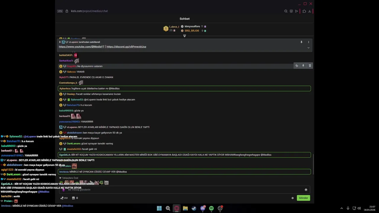Screen dimensions: 379x213
Task: Open the gift shop icon showing 0
Action: pyautogui.click(x=75, y=198)
